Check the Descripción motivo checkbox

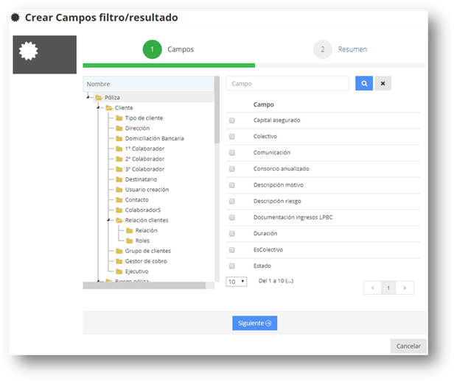232,185
